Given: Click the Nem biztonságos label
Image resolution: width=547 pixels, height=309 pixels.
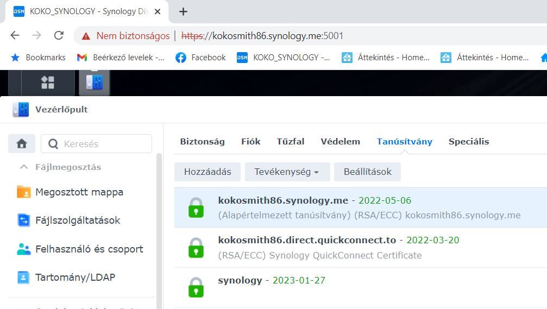Looking at the screenshot, I should [133, 36].
